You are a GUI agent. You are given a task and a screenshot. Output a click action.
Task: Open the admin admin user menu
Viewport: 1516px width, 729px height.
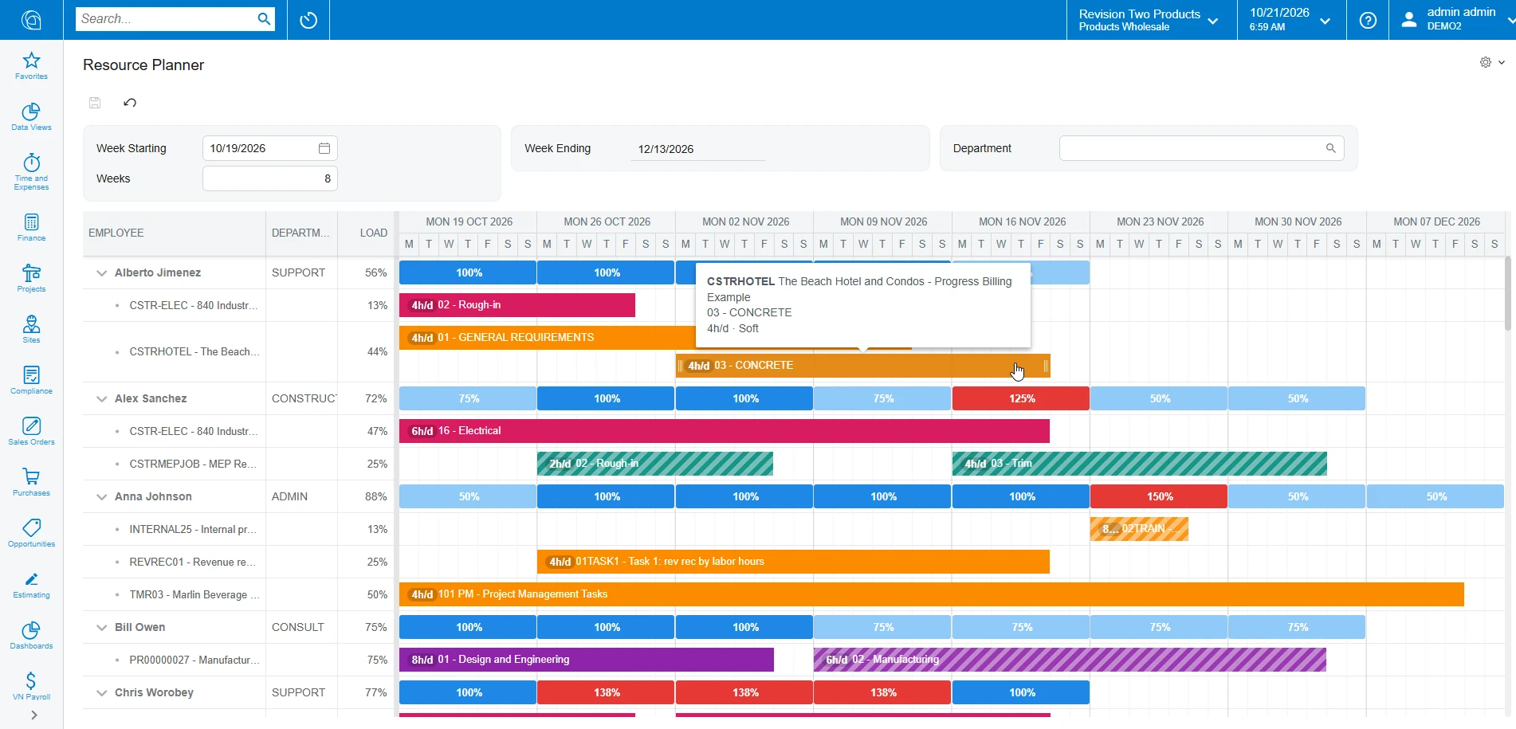click(1453, 20)
